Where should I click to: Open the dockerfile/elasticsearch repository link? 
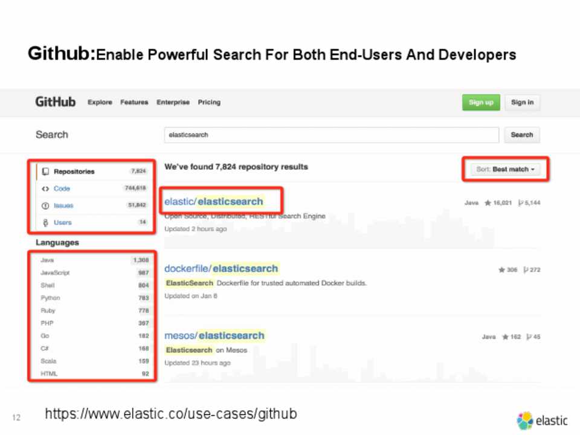pyautogui.click(x=221, y=268)
